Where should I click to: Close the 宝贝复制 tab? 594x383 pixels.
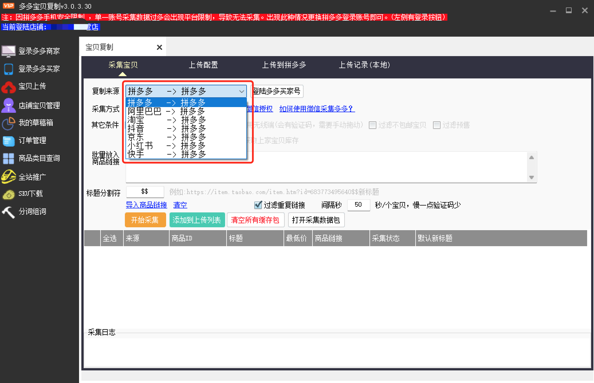[160, 47]
